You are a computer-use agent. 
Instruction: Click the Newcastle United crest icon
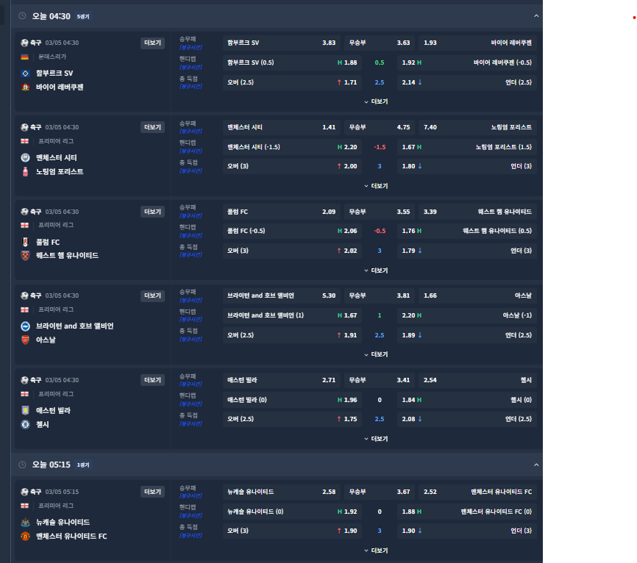pyautogui.click(x=25, y=523)
